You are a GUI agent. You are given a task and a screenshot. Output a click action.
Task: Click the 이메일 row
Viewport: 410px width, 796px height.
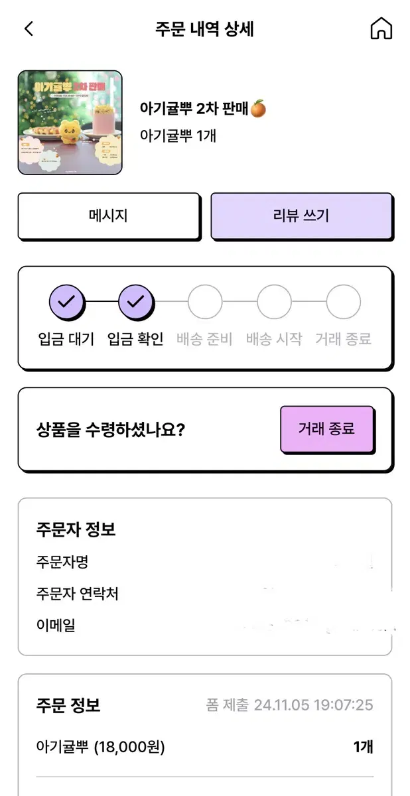pyautogui.click(x=204, y=625)
